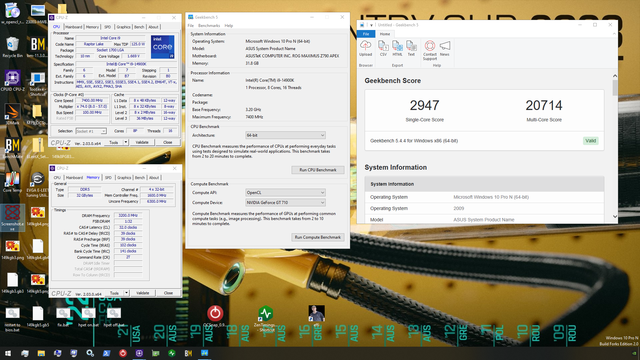The width and height of the screenshot is (640, 360).
Task: Open the Benchmarks menu in Geekbench 5
Action: [x=209, y=26]
